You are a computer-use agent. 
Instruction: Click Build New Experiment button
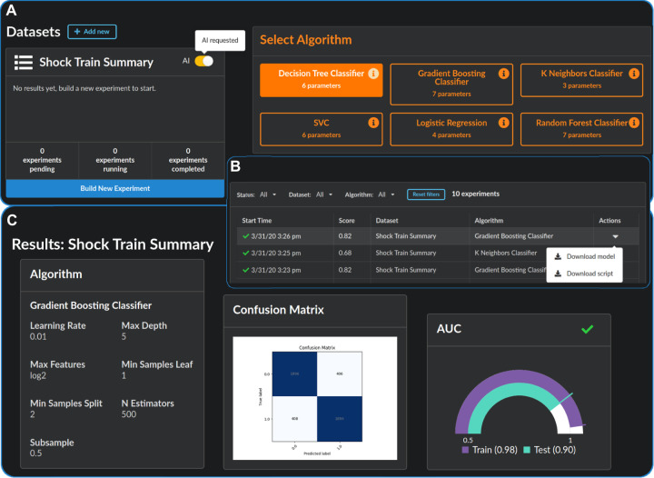click(x=114, y=188)
